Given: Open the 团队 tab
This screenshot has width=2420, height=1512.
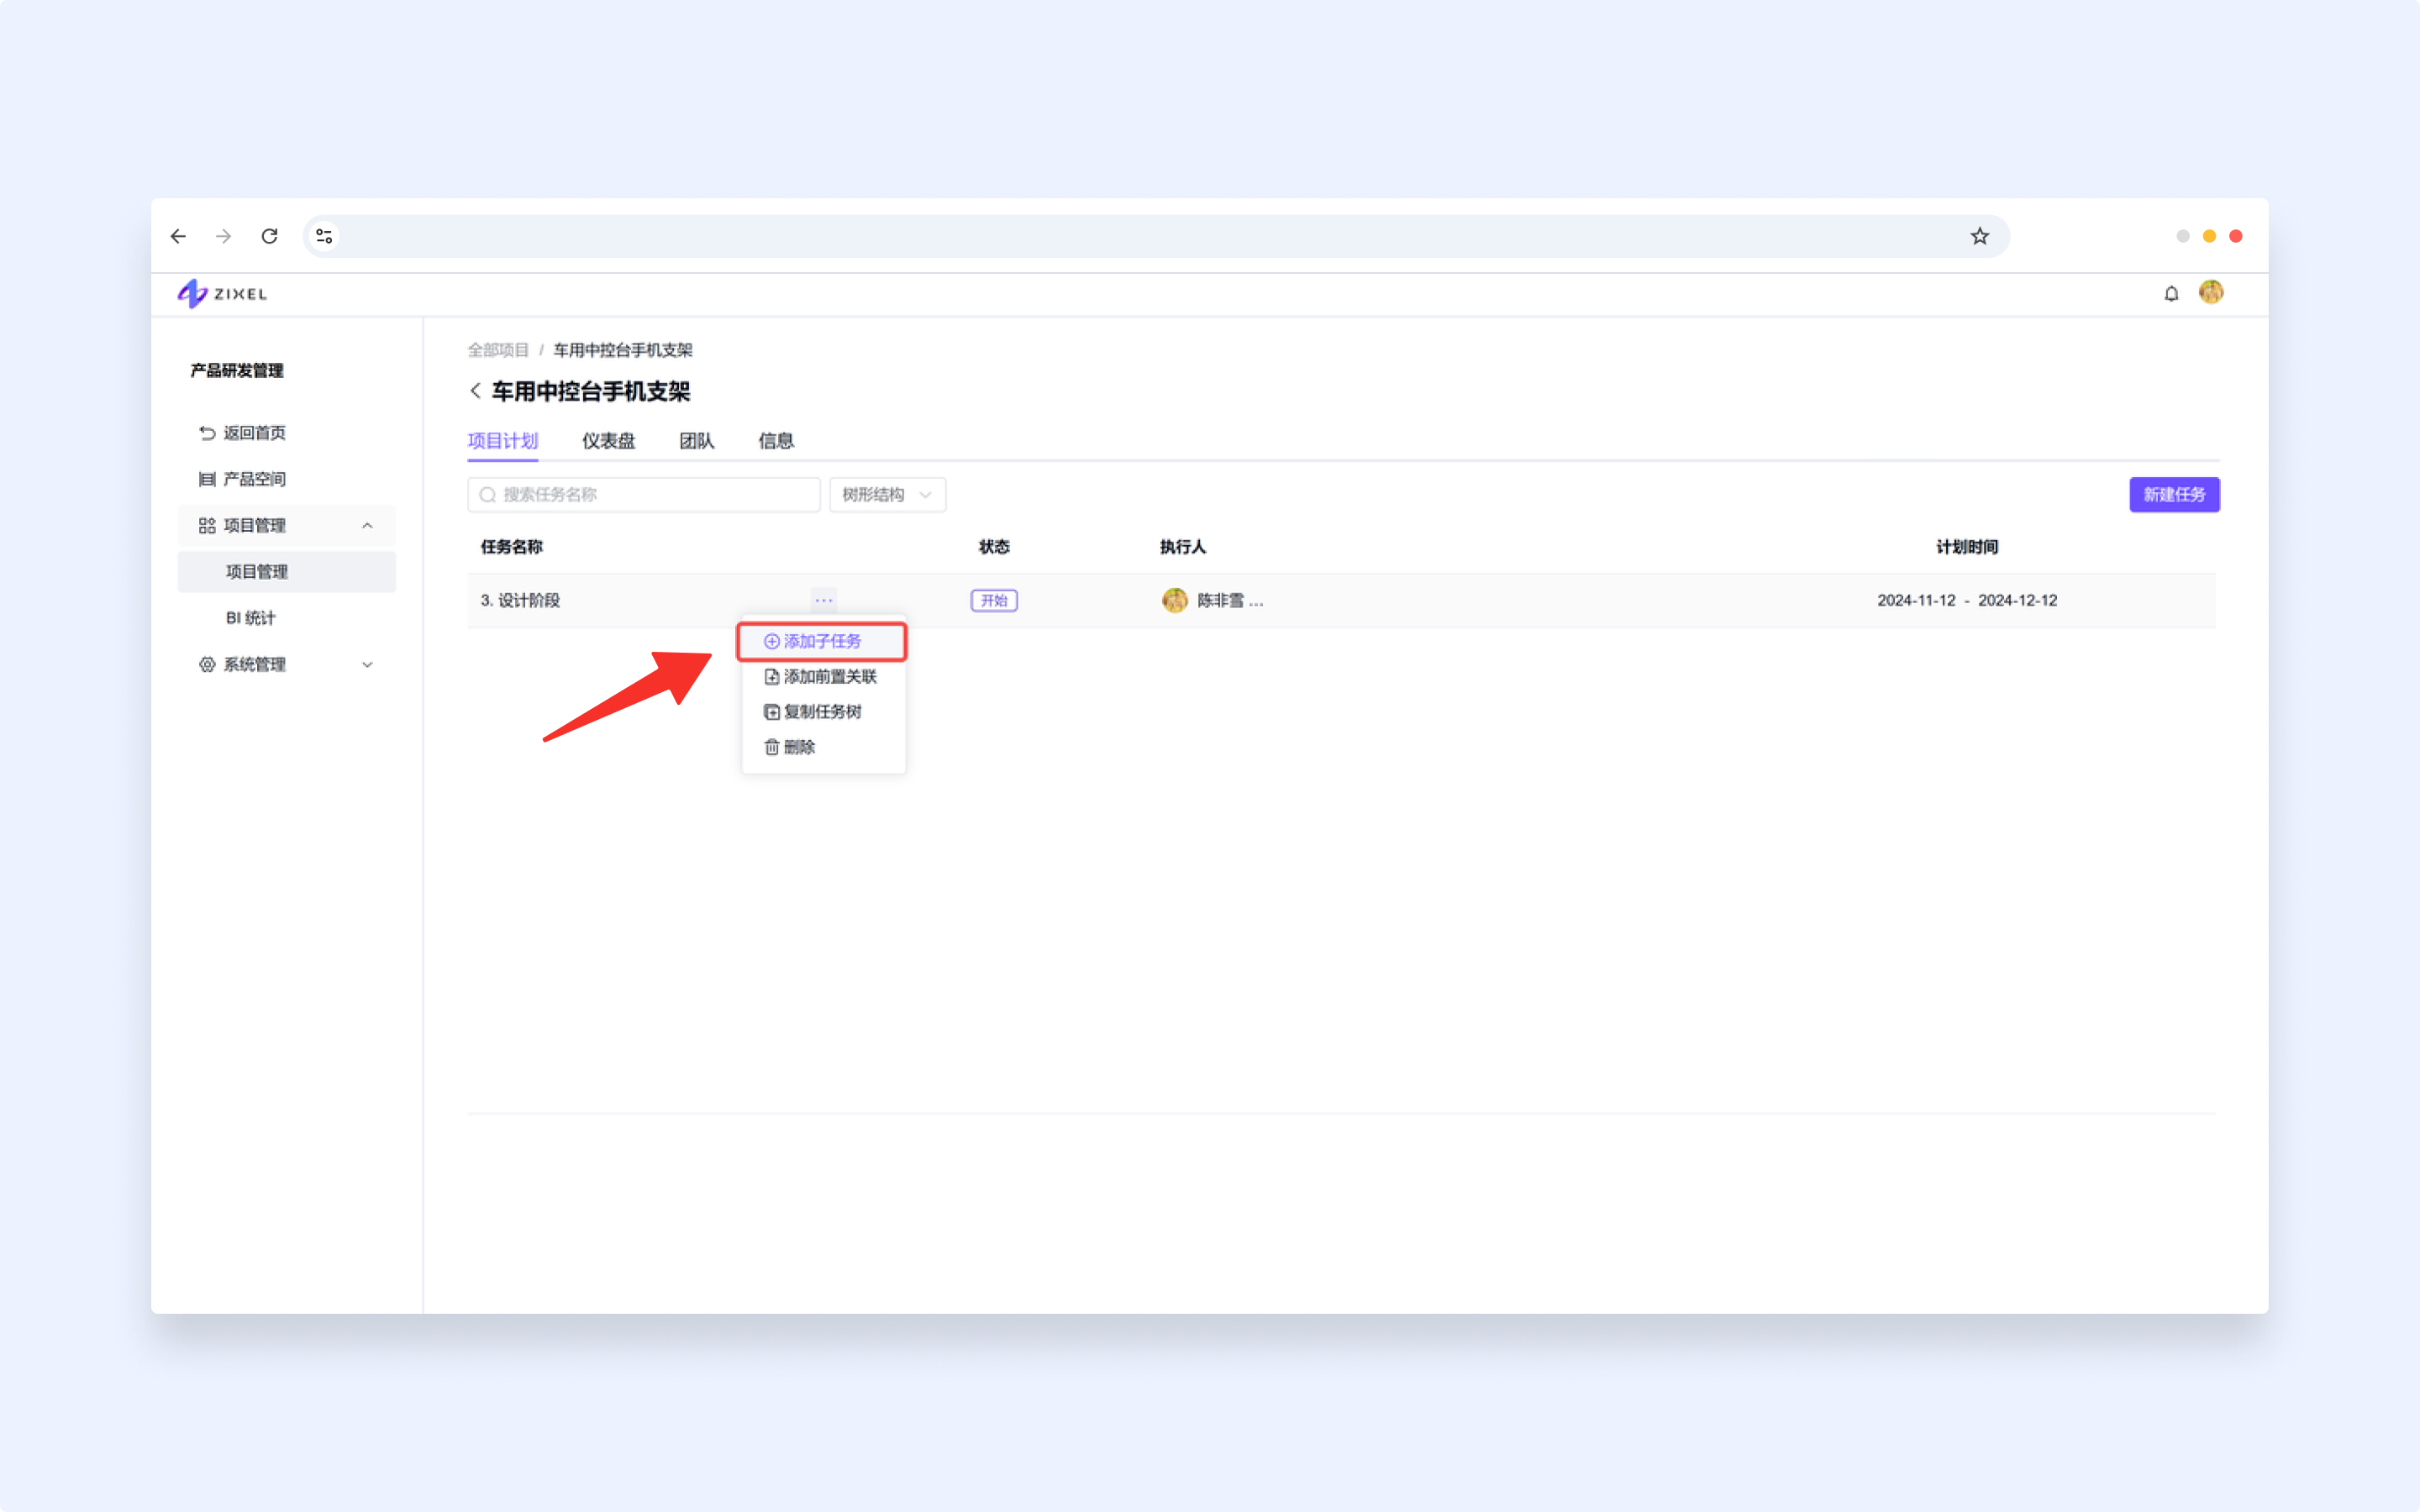Looking at the screenshot, I should click(697, 441).
